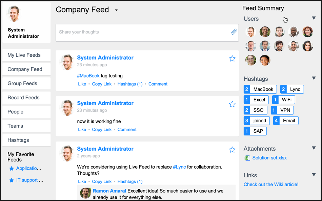Click the paperclip attachment icon
Viewport: 322px width, 201px height.
click(234, 32)
